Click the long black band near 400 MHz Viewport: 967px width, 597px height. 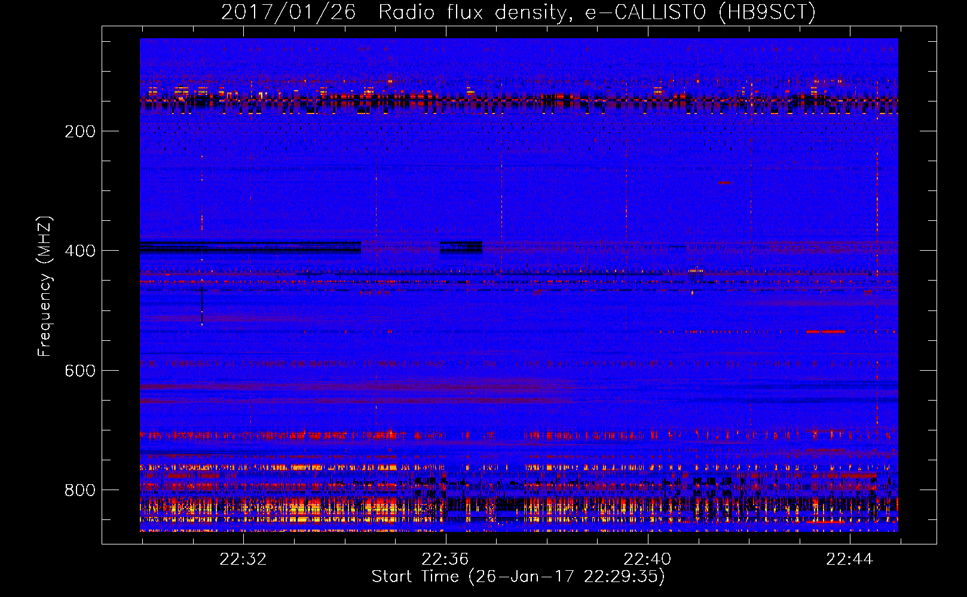(x=250, y=247)
